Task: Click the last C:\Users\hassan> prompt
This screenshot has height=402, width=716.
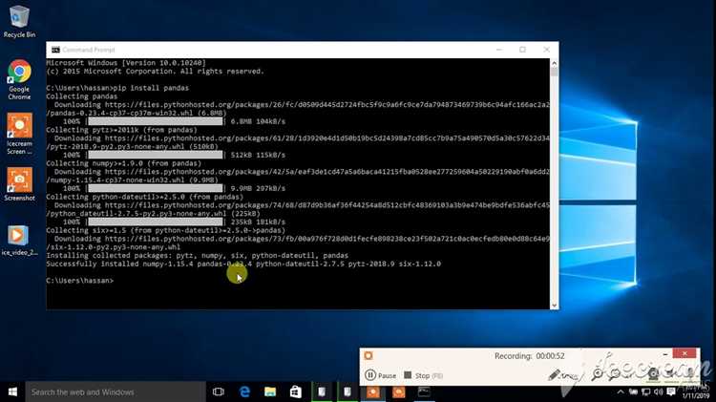Action: click(x=79, y=281)
